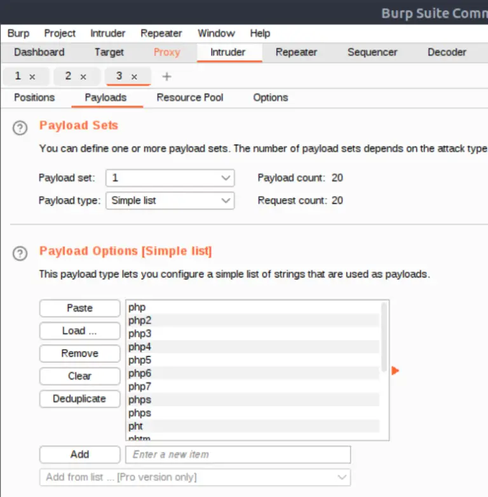Select the 'php7' payload entry

click(x=253, y=387)
